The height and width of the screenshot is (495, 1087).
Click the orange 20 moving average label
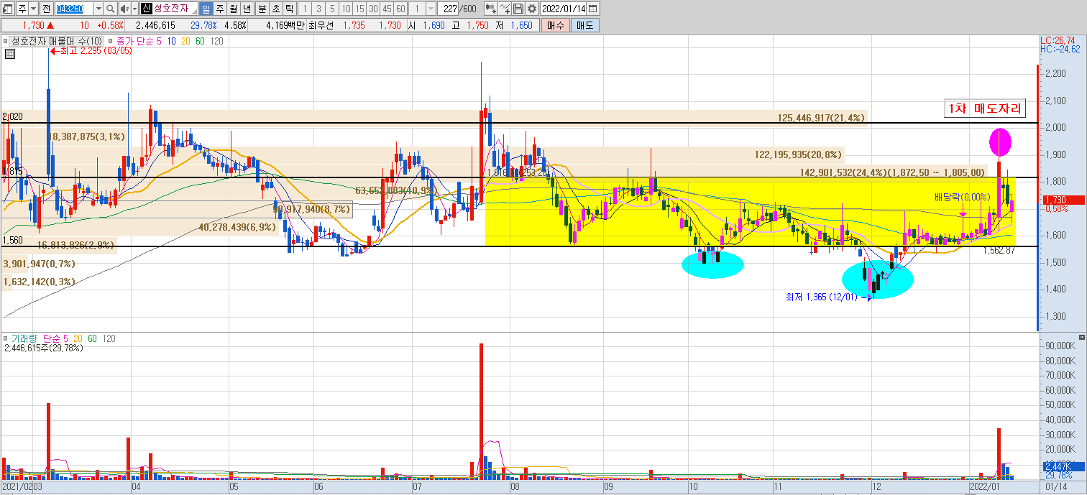click(186, 41)
